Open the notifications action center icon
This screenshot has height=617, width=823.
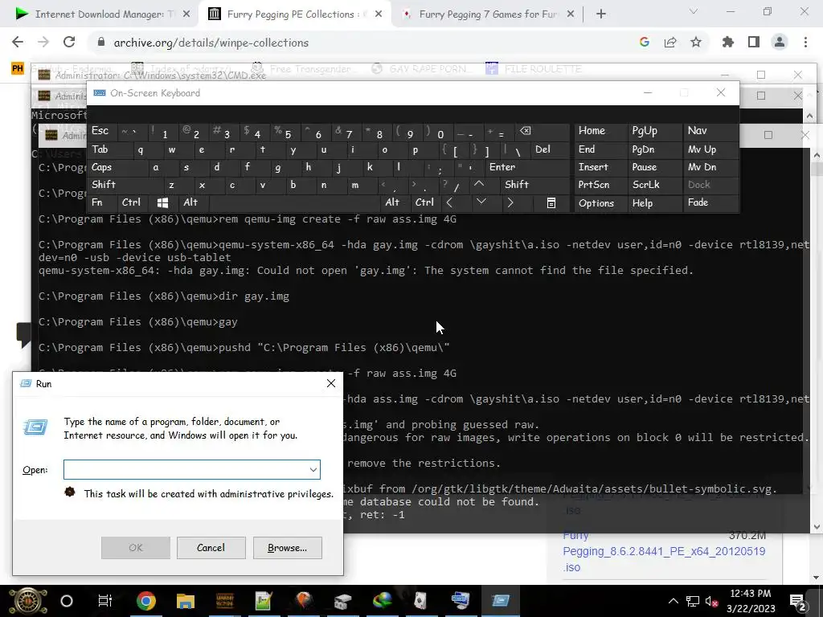(798, 601)
